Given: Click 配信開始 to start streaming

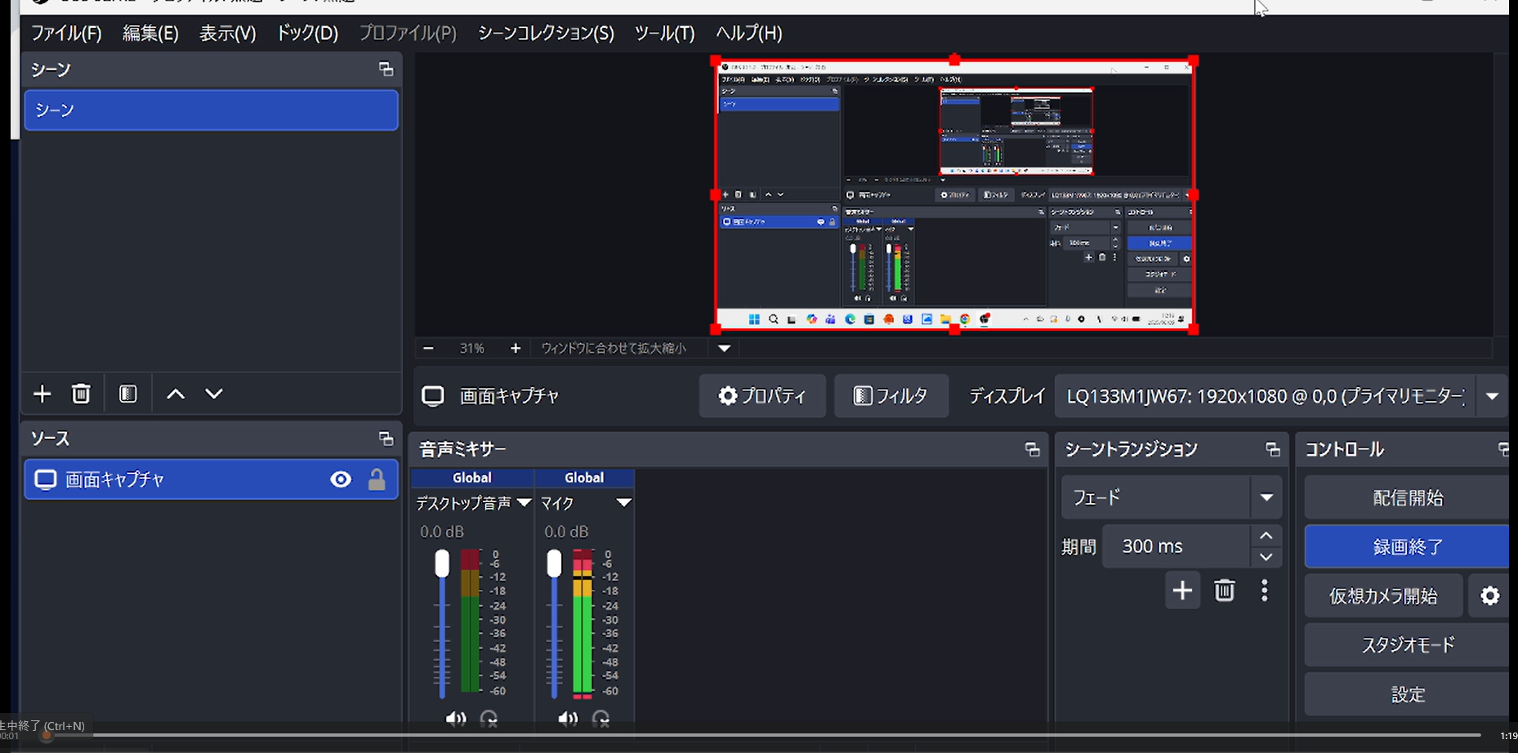Looking at the screenshot, I should click(x=1407, y=498).
